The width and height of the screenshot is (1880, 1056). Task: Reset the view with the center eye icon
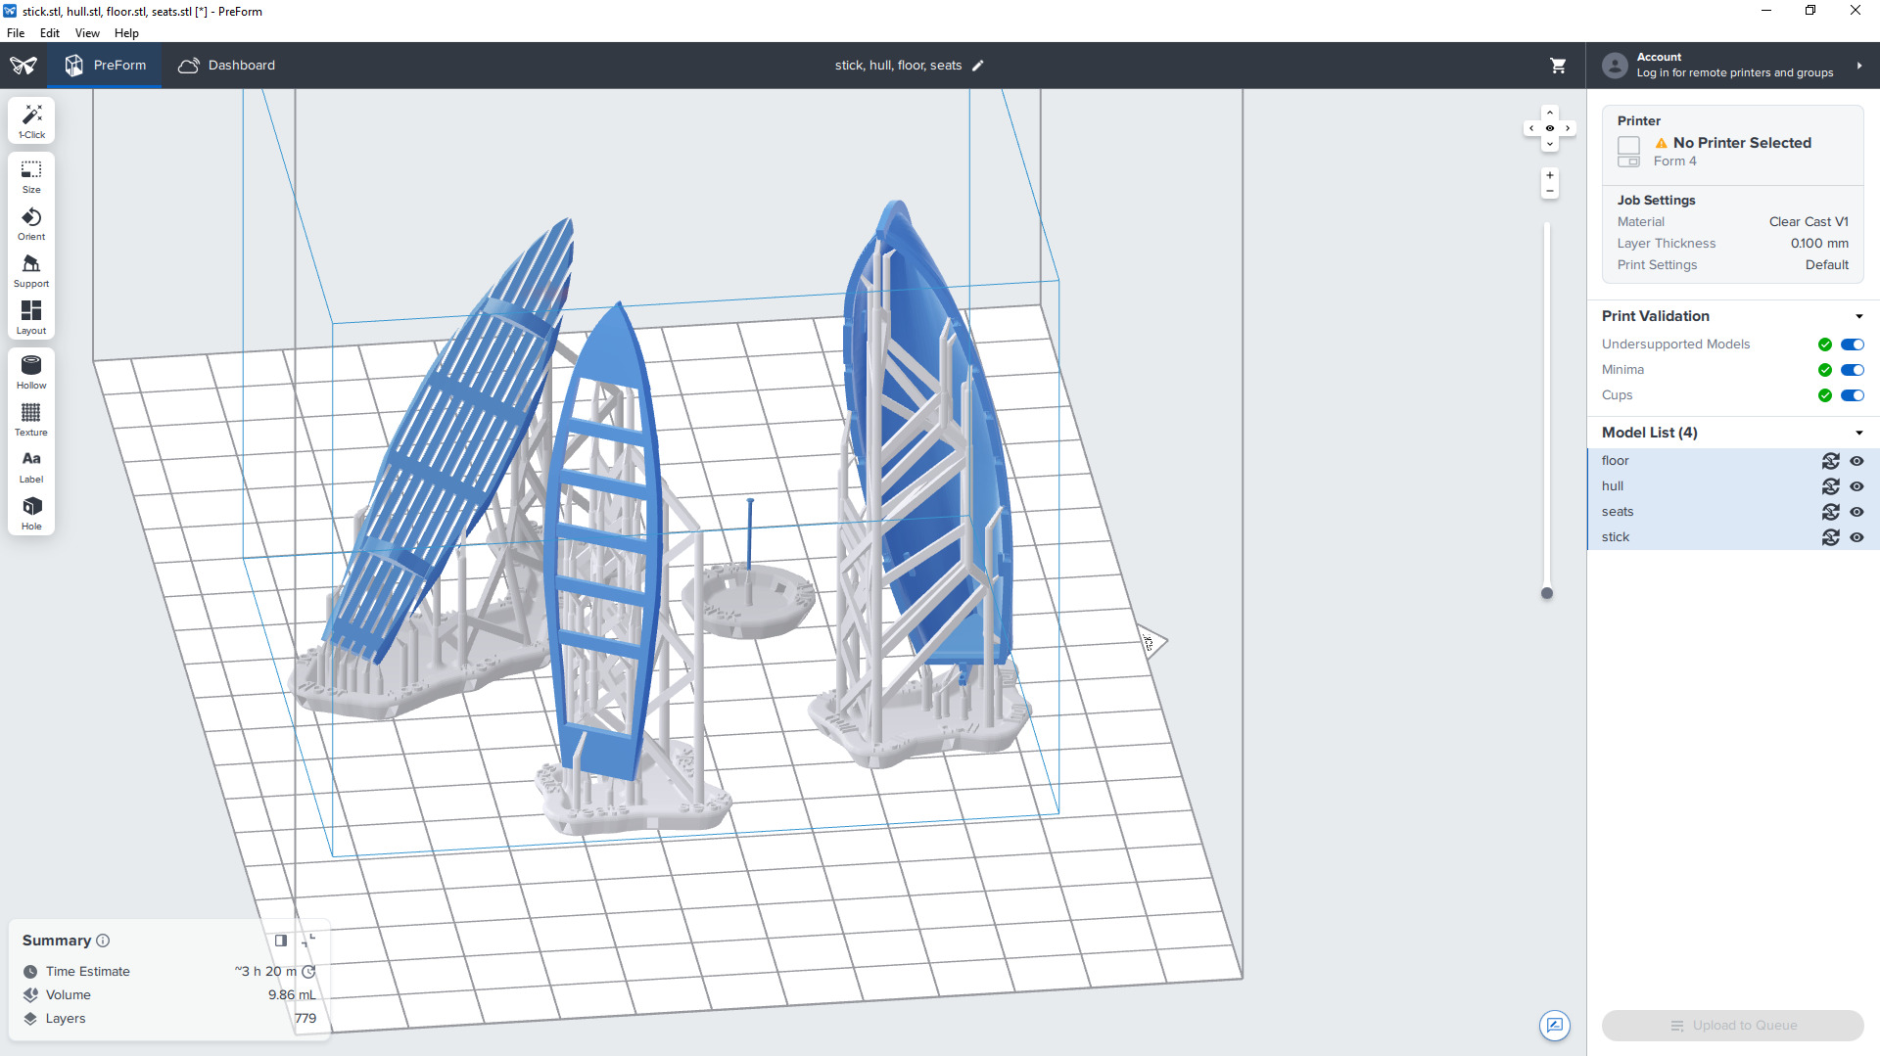click(1550, 128)
